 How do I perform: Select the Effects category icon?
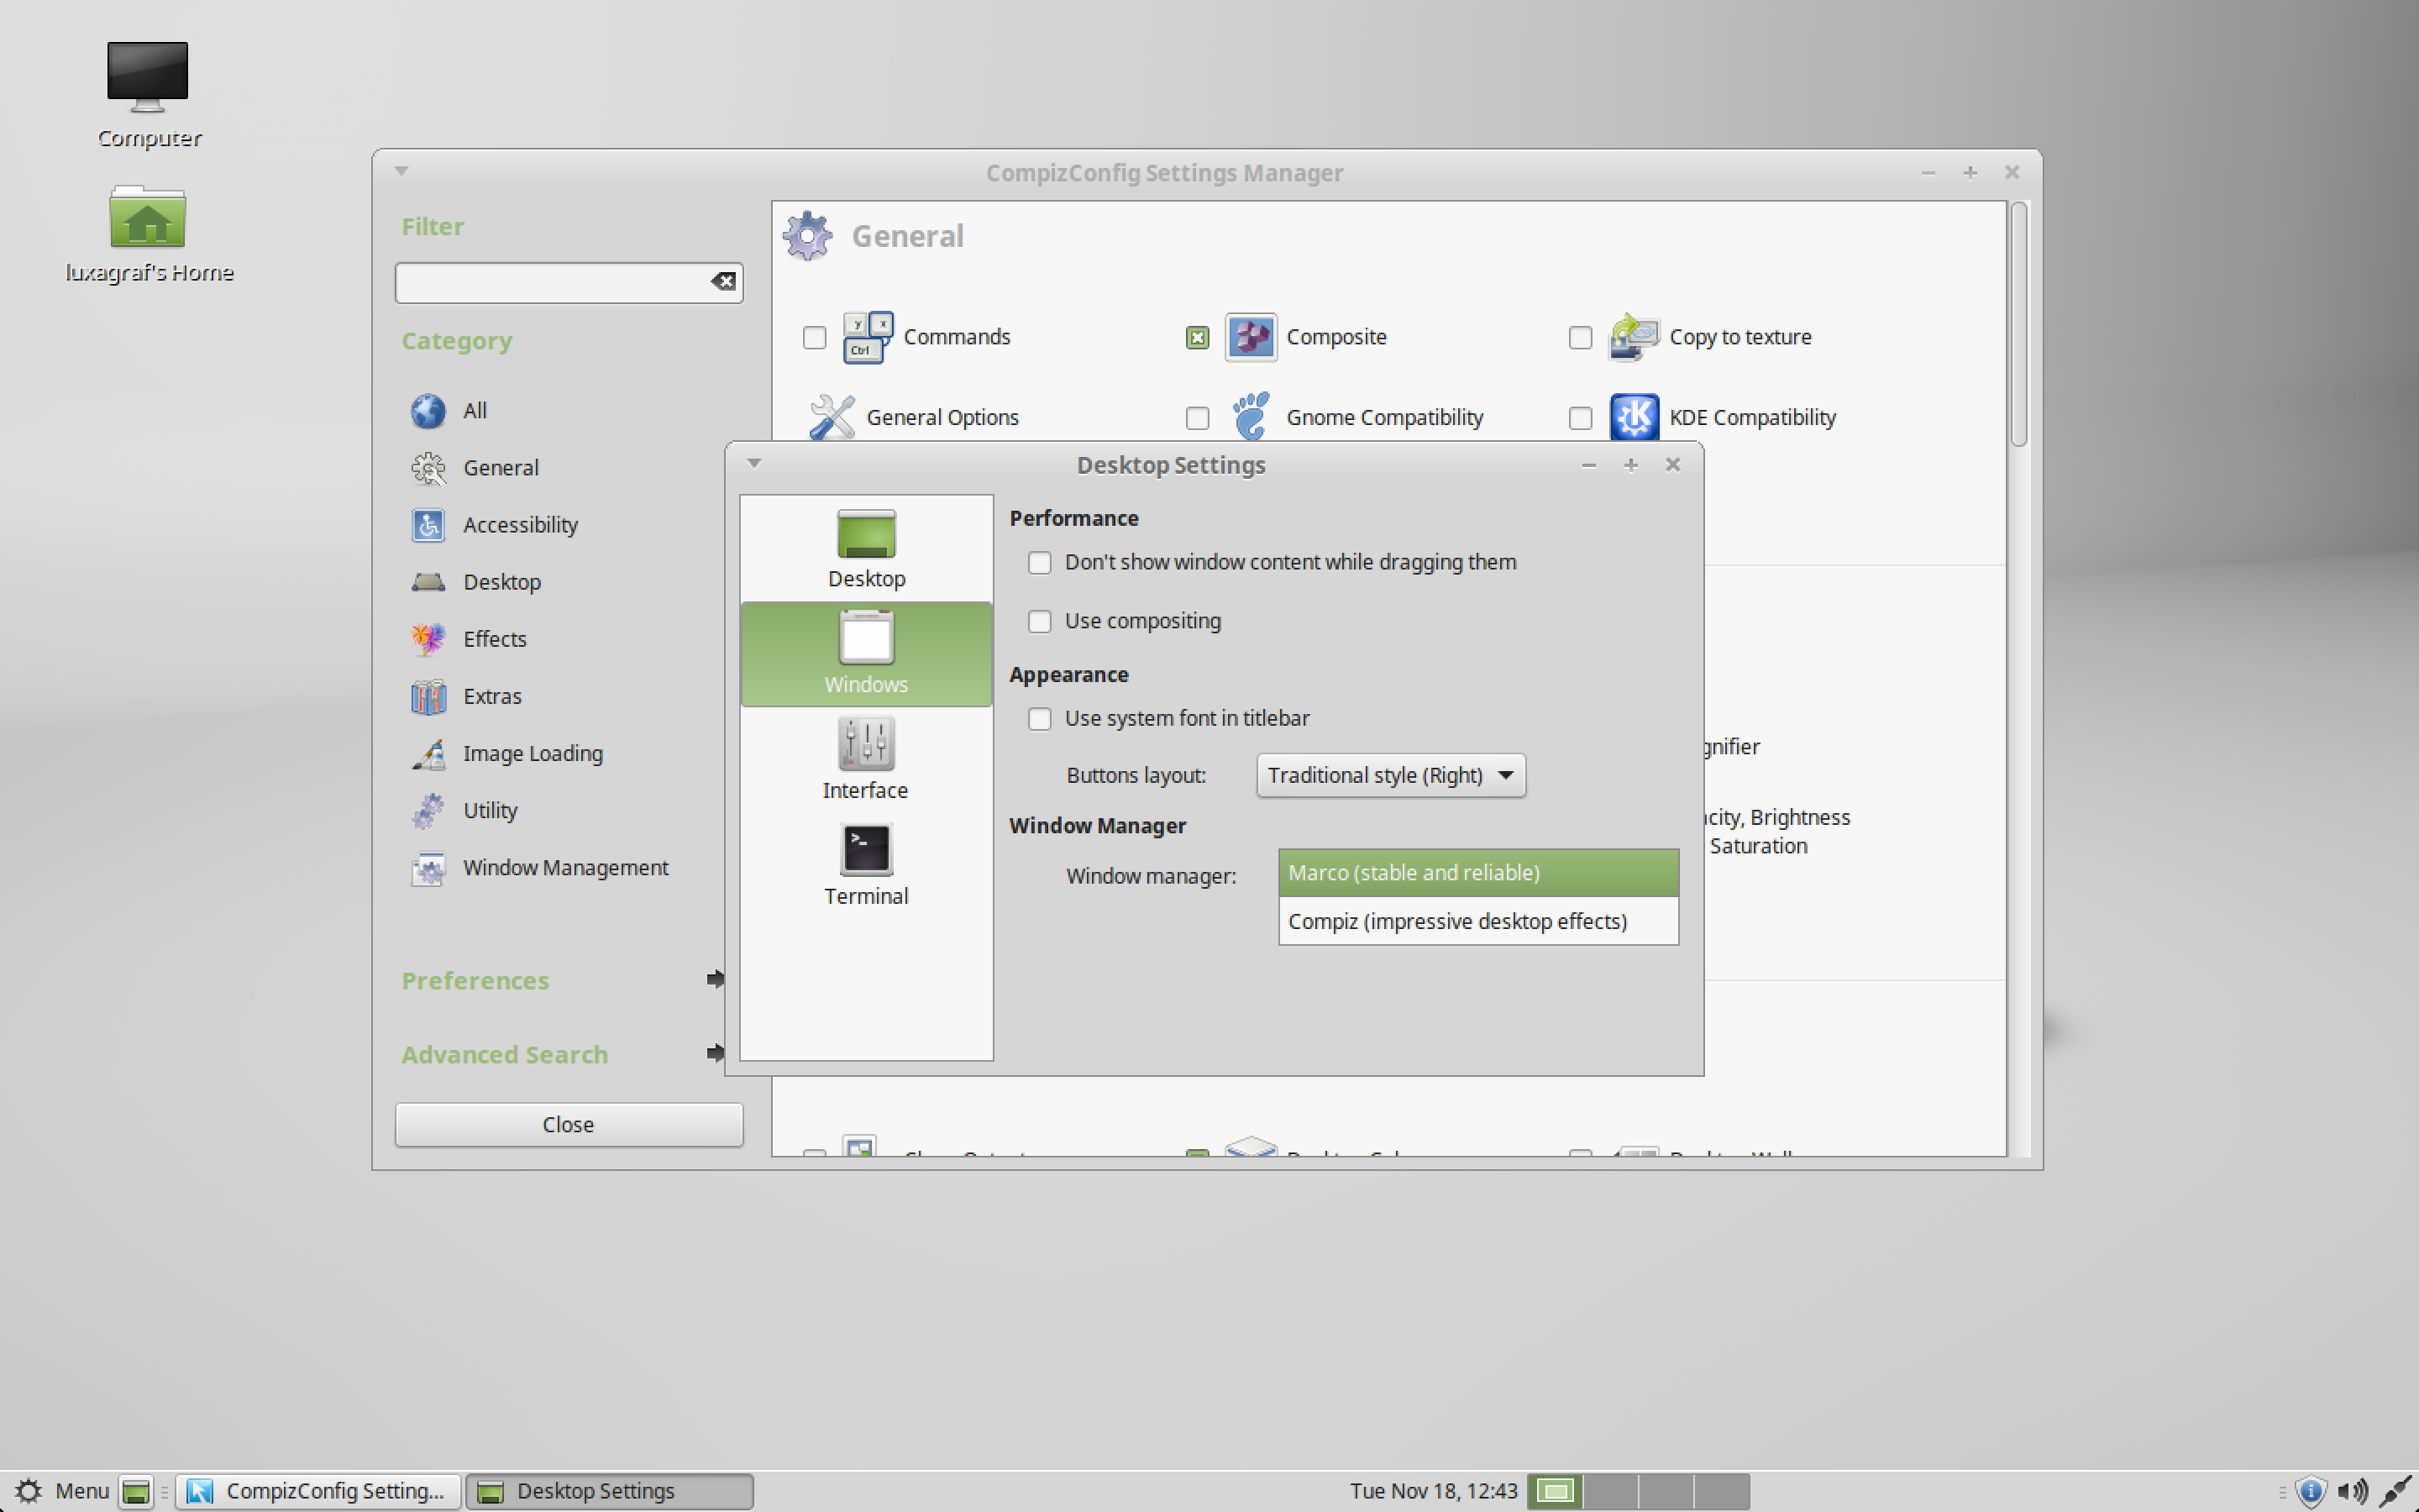(x=428, y=639)
